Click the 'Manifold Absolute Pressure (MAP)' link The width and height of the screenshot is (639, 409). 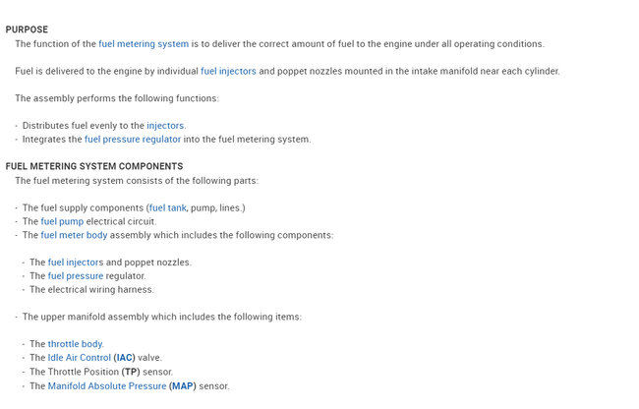coord(122,386)
